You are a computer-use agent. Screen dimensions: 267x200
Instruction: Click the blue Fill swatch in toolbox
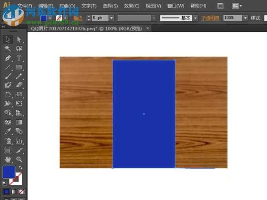[x=9, y=172]
